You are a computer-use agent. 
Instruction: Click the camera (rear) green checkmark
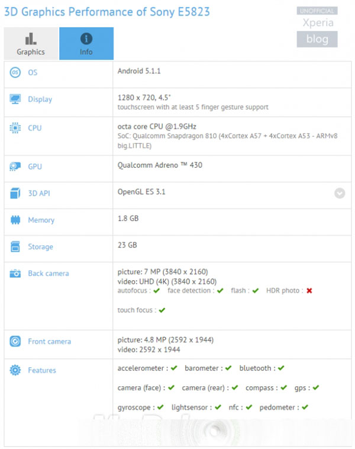click(x=235, y=388)
